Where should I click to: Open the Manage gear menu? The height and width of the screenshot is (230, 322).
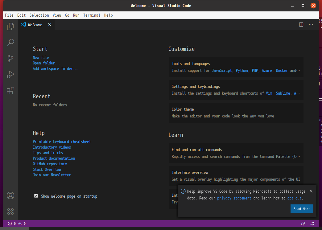tap(10, 212)
